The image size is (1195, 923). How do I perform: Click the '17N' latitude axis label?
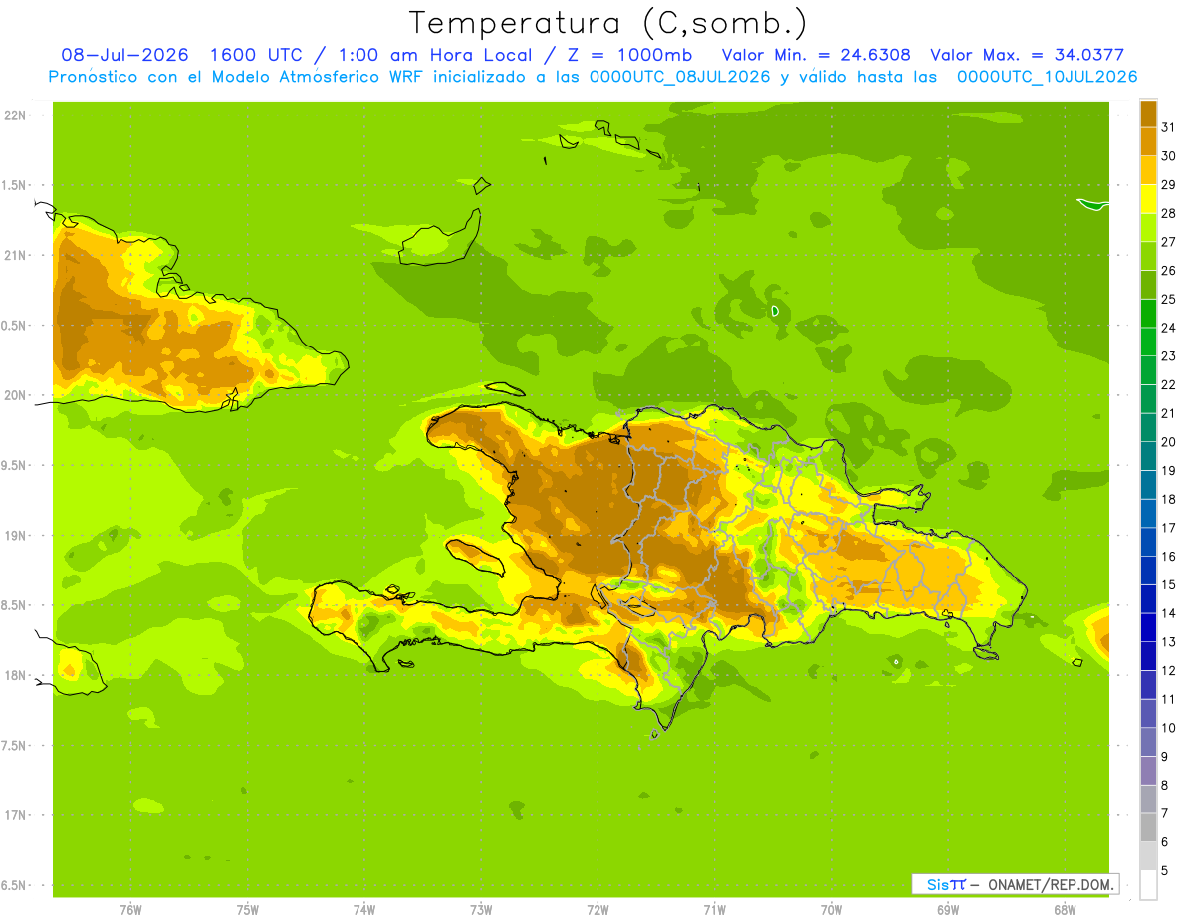click(14, 815)
